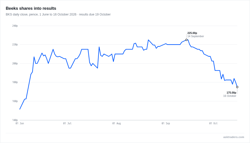Open the asktraders.com source credit
Screen dimensions: 250x143
233,137
